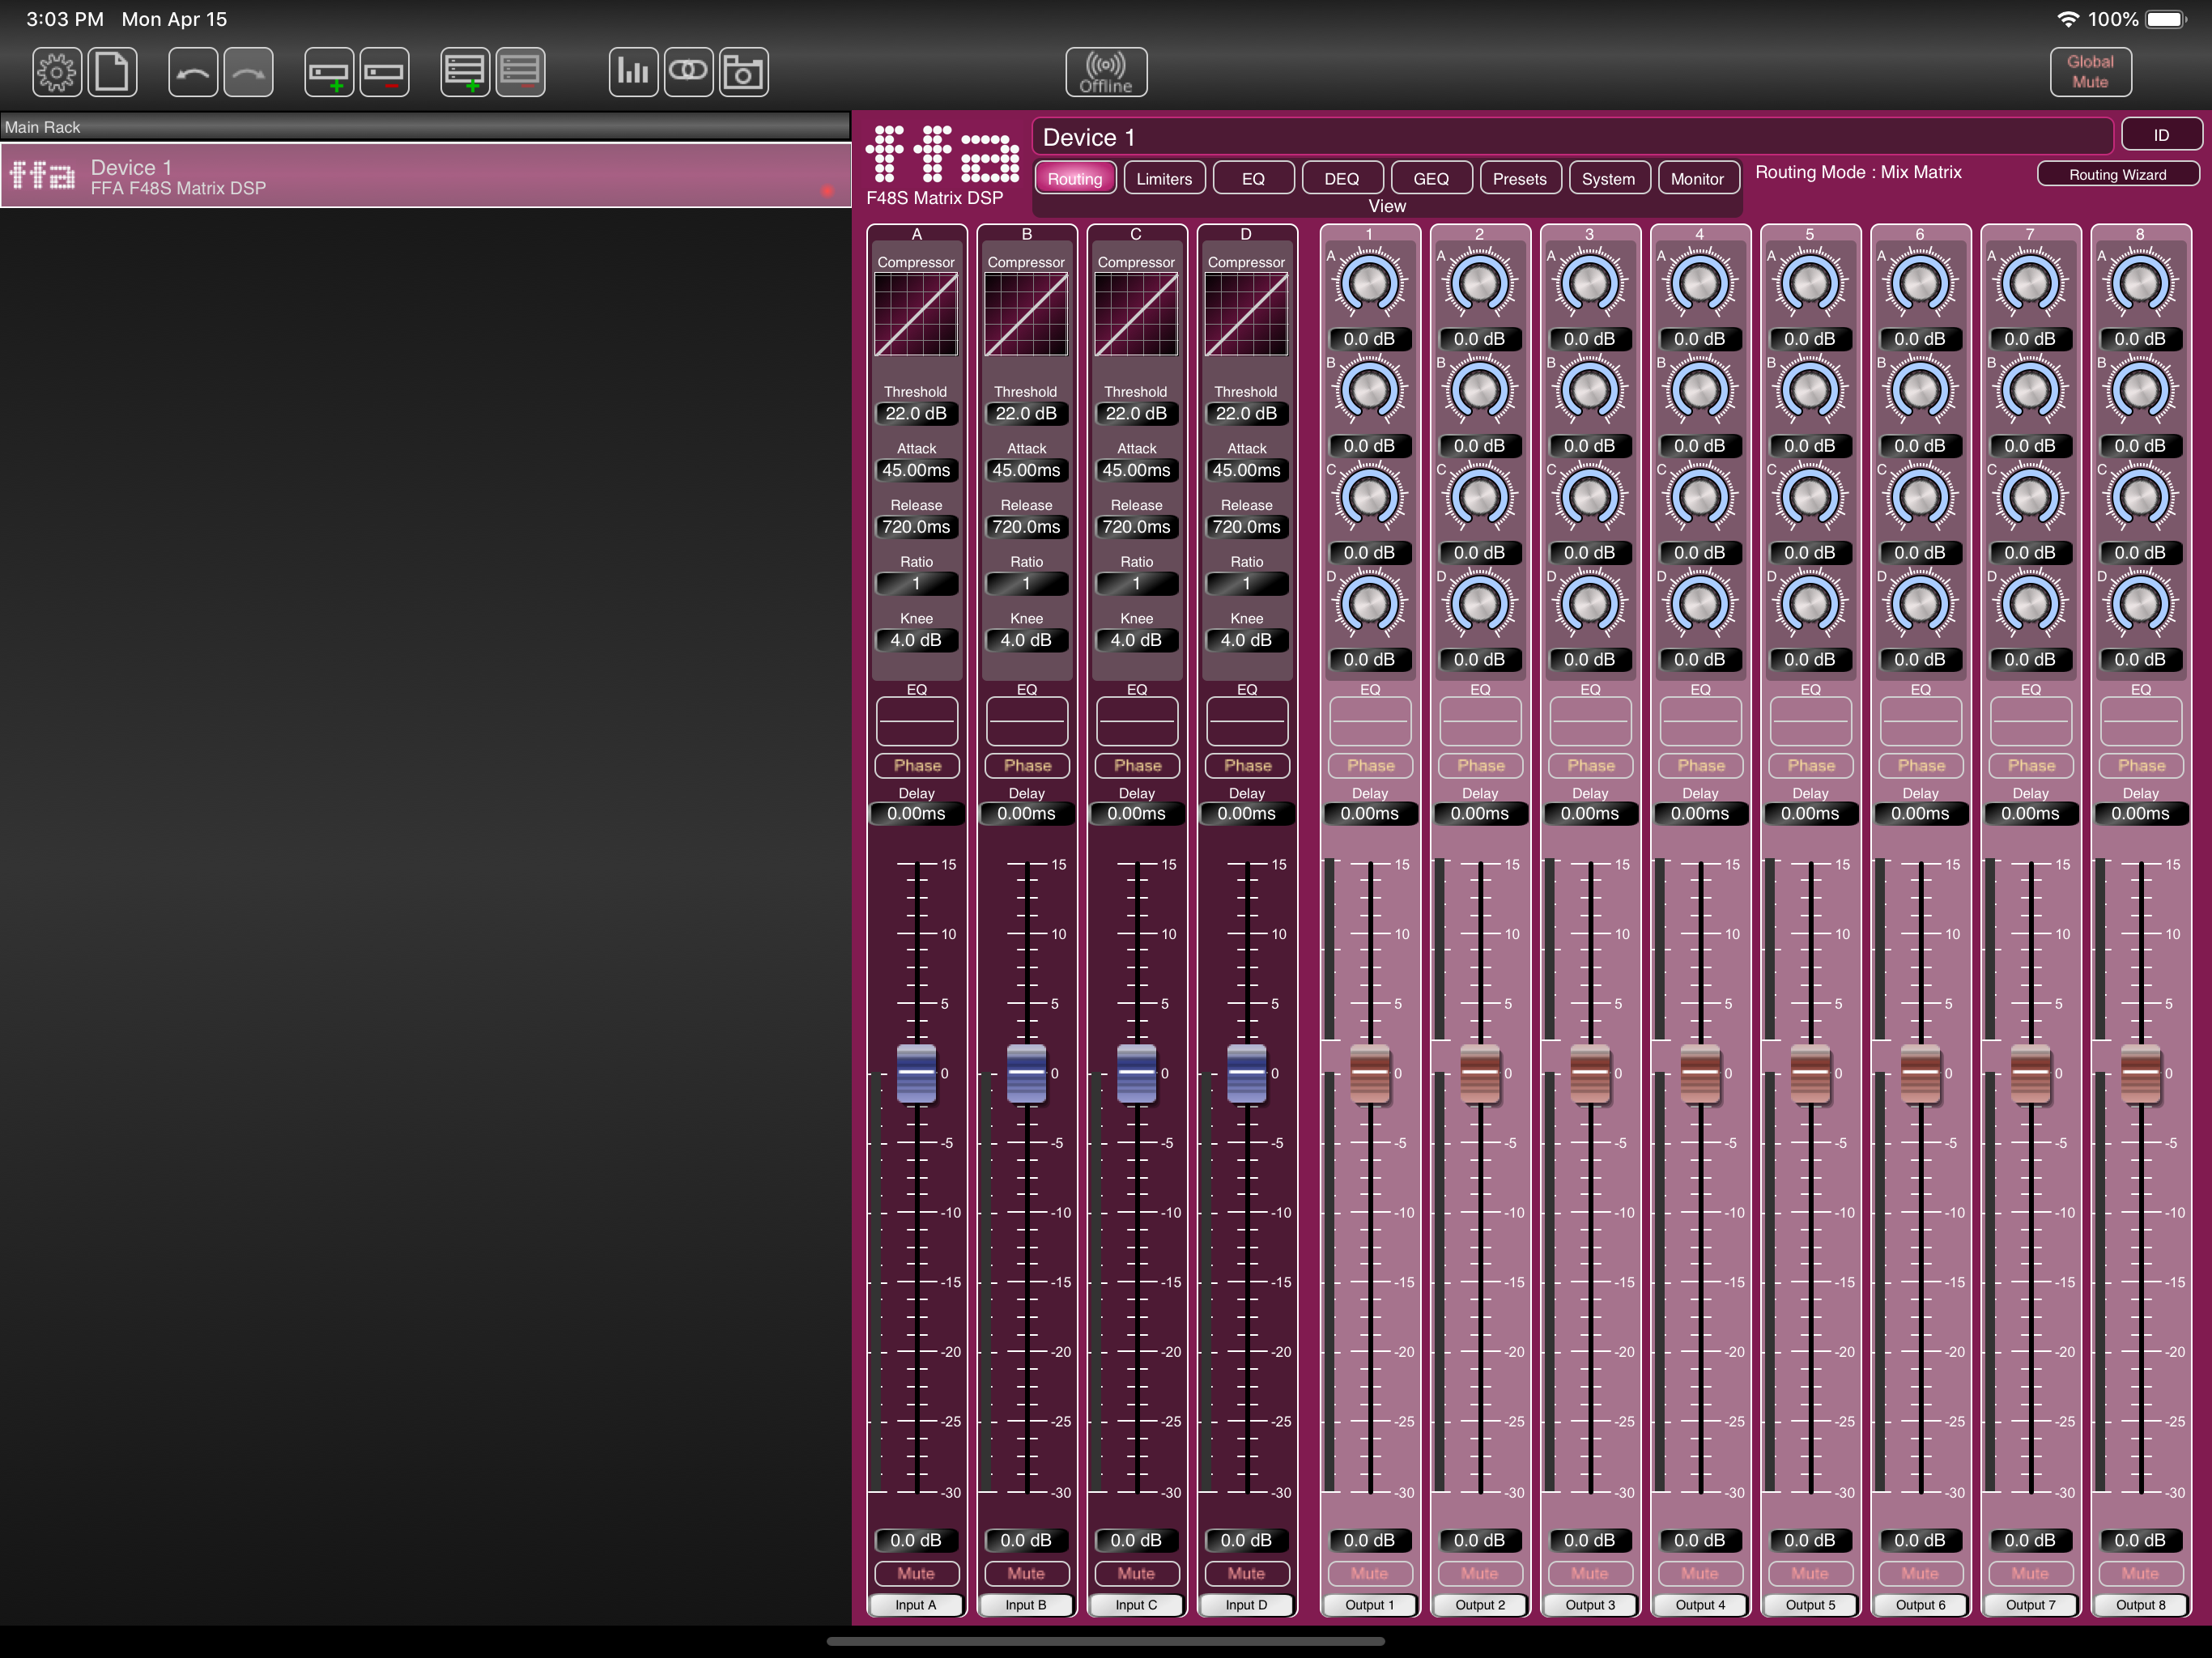Click the snapshot camera icon
The width and height of the screenshot is (2212, 1658).
tap(743, 72)
